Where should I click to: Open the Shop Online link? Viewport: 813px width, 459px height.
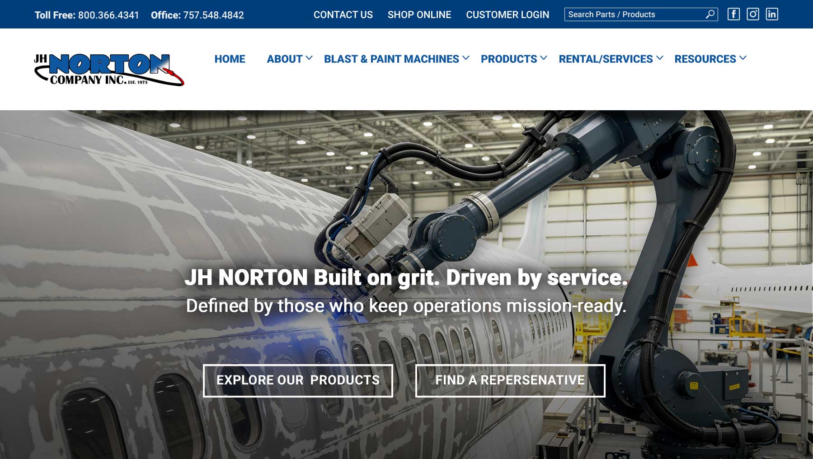tap(419, 15)
